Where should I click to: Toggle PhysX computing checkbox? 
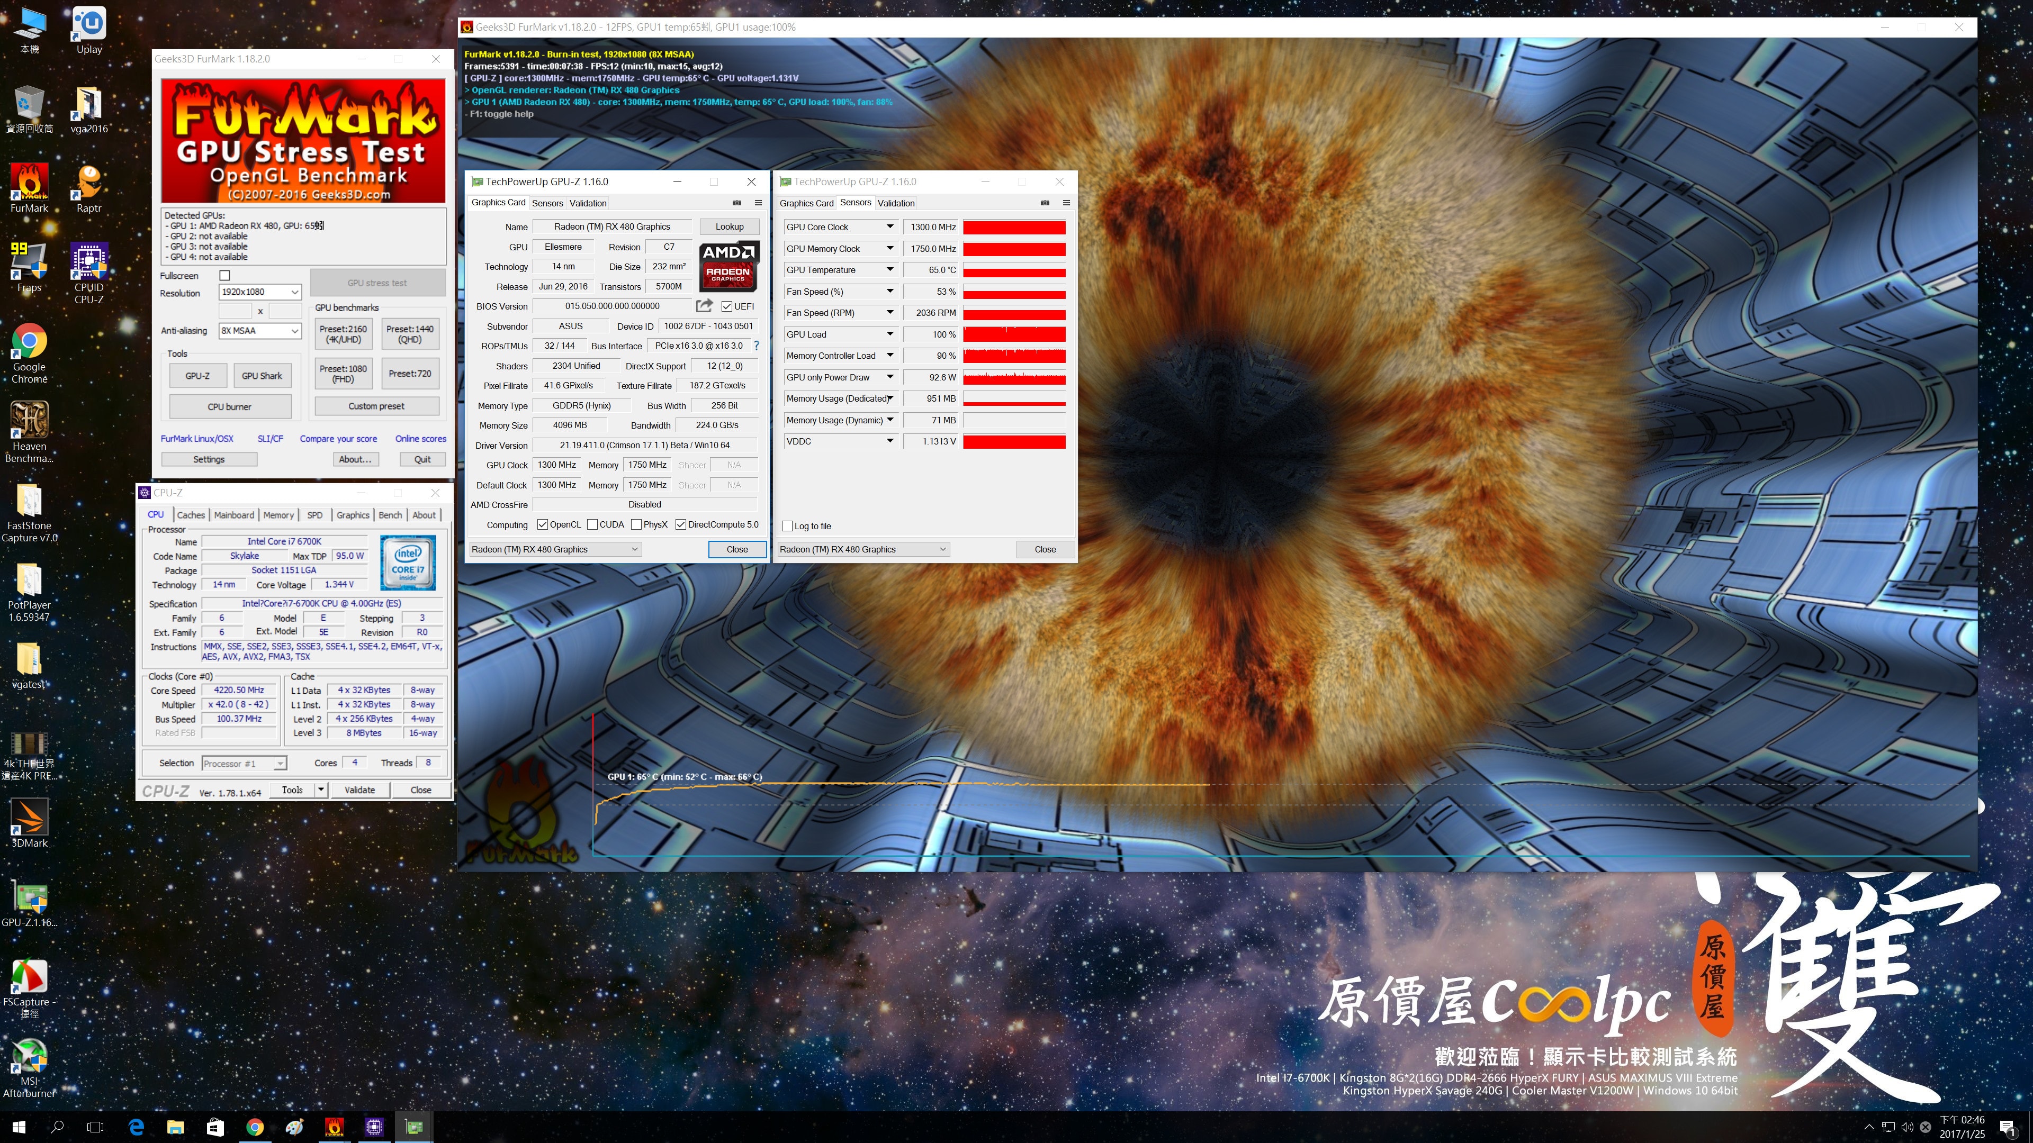point(636,524)
